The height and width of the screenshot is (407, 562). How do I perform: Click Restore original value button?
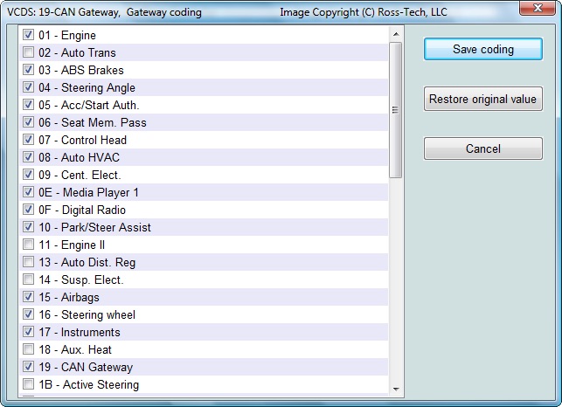[x=483, y=99]
